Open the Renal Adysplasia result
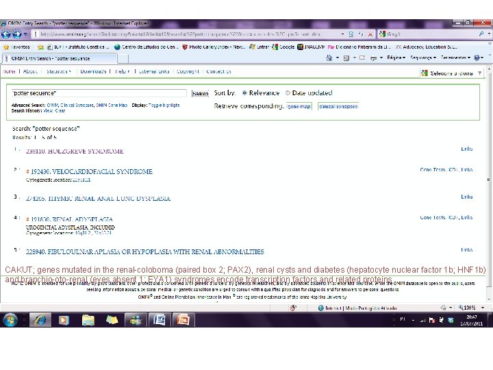The width and height of the screenshot is (493, 370). tap(72, 219)
